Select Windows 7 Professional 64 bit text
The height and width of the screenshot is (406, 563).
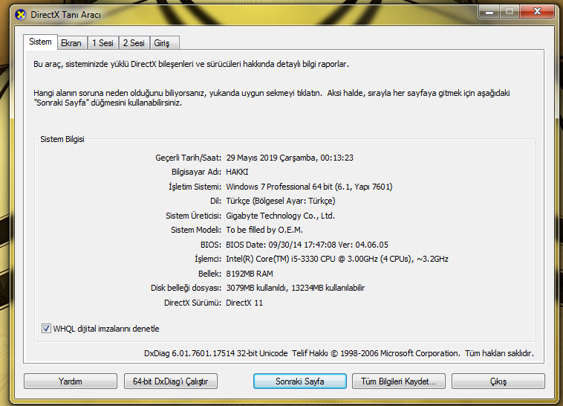(x=279, y=187)
